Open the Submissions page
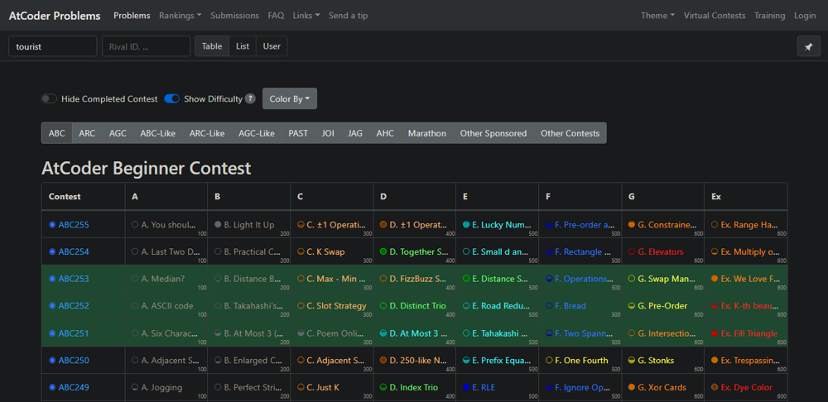 pyautogui.click(x=235, y=15)
